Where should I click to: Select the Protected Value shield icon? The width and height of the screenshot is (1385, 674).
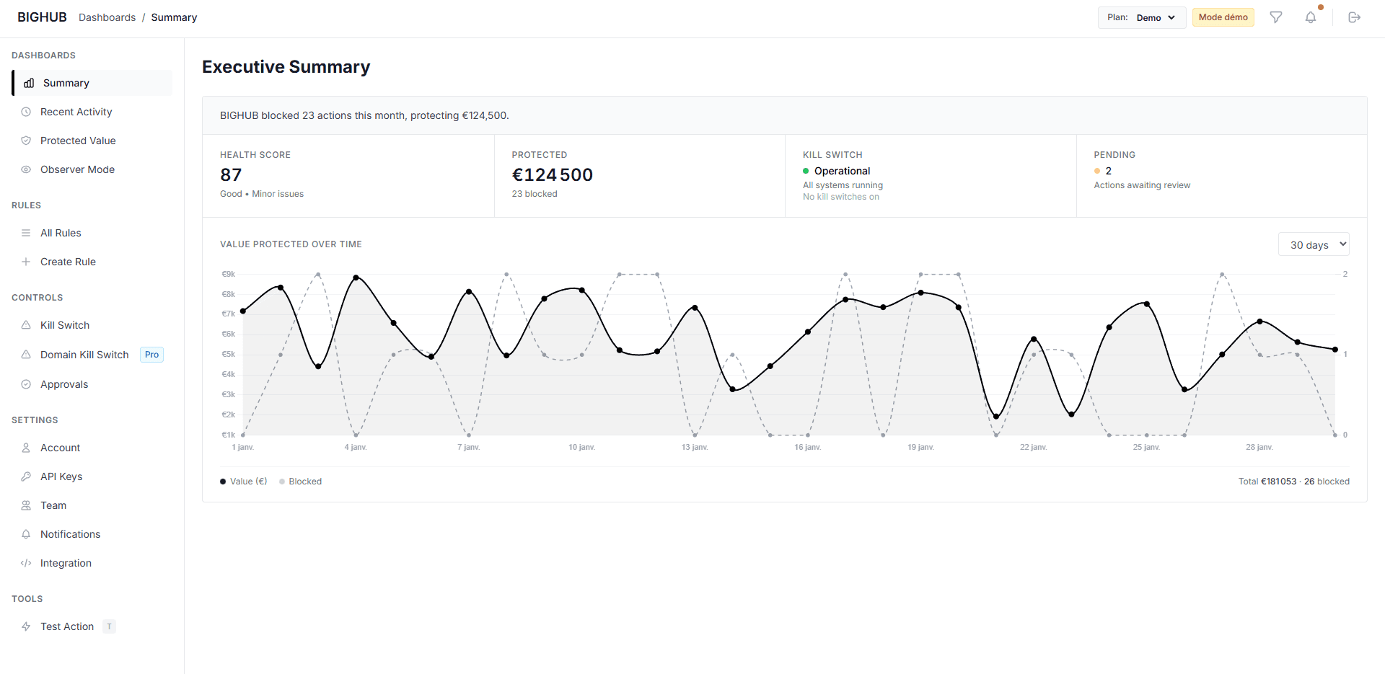(26, 141)
